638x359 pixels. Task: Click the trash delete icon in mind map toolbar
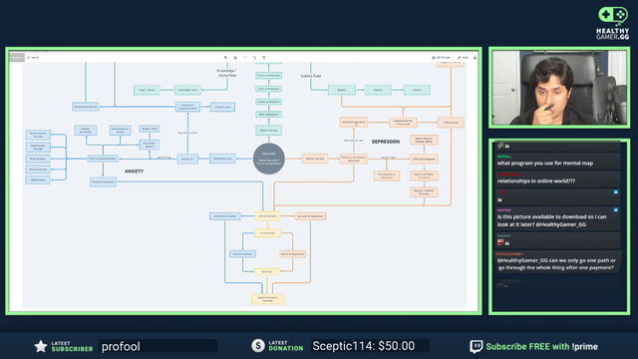coord(235,58)
